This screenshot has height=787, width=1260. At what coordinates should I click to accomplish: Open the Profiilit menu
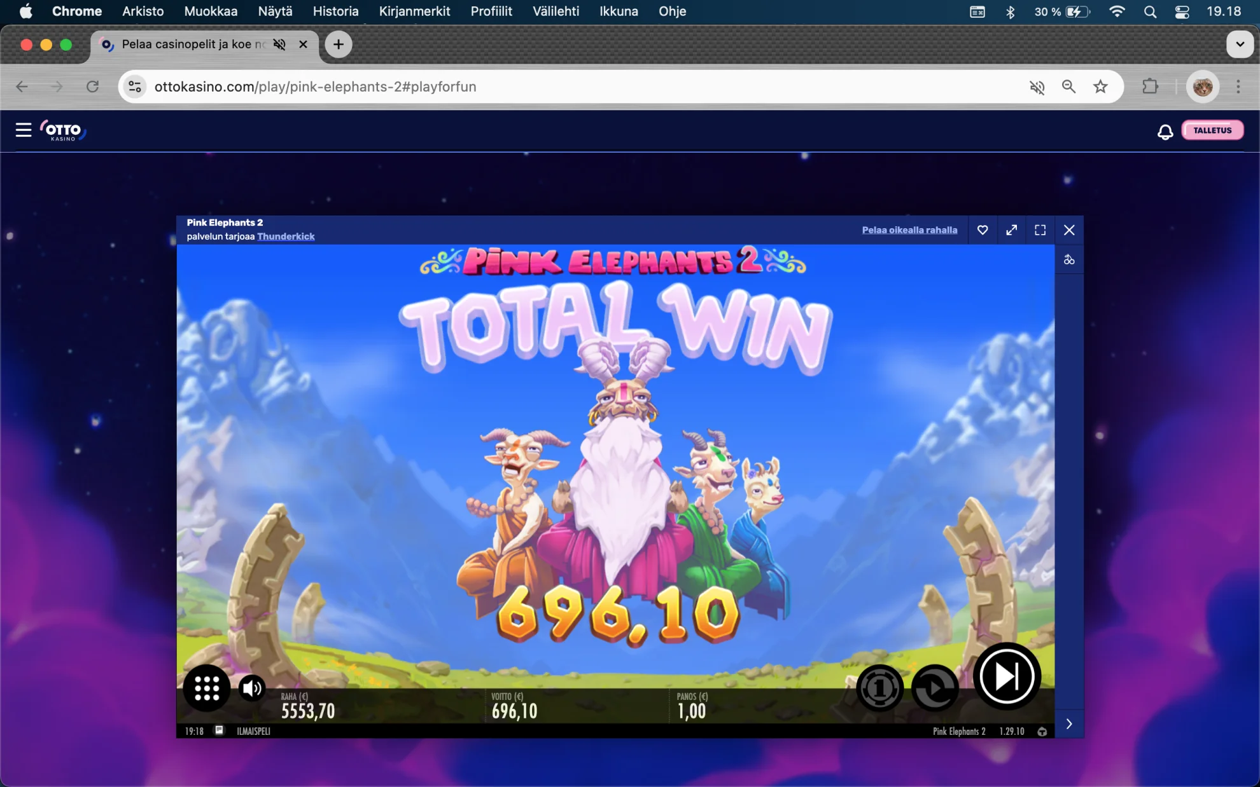(491, 11)
